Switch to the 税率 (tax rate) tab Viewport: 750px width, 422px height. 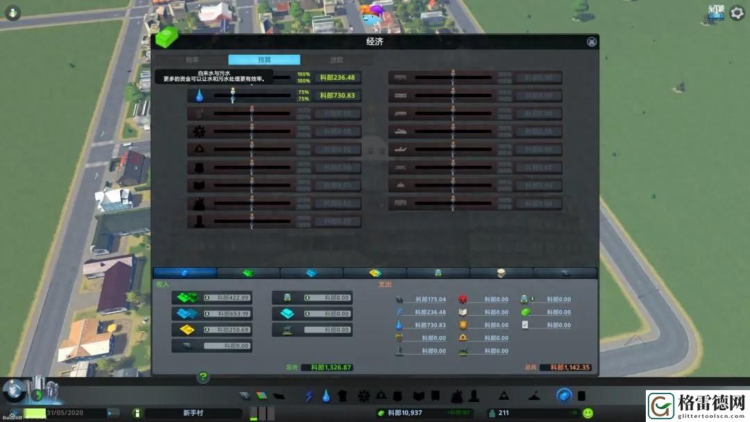click(192, 60)
